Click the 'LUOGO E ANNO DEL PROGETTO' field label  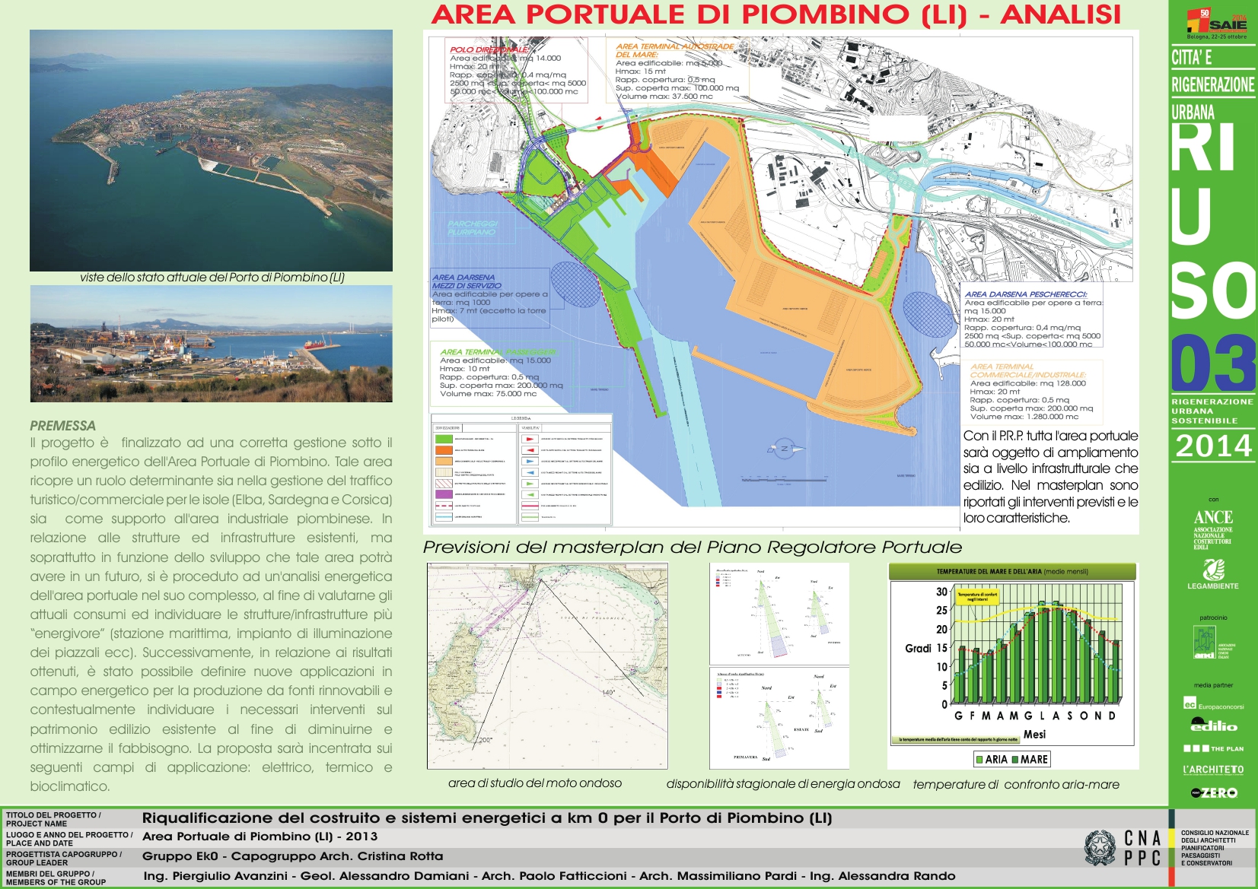69,839
